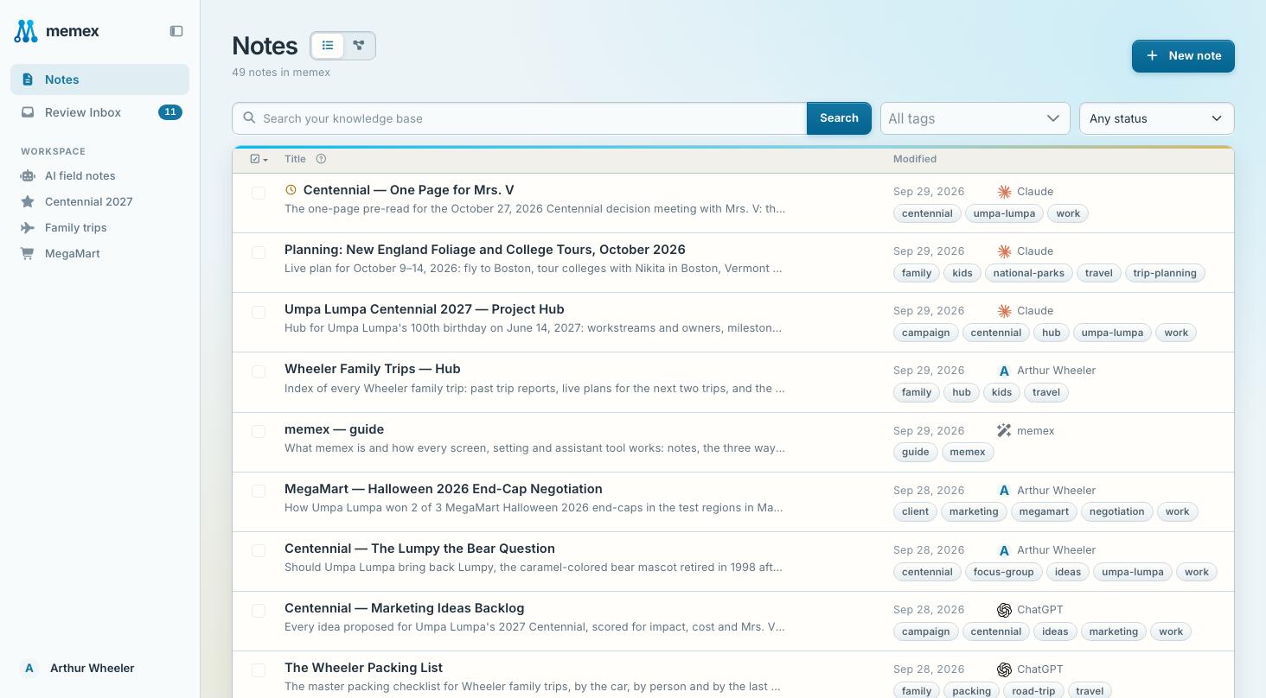Open The Wheeler Packing List note
1266x698 pixels.
click(363, 668)
